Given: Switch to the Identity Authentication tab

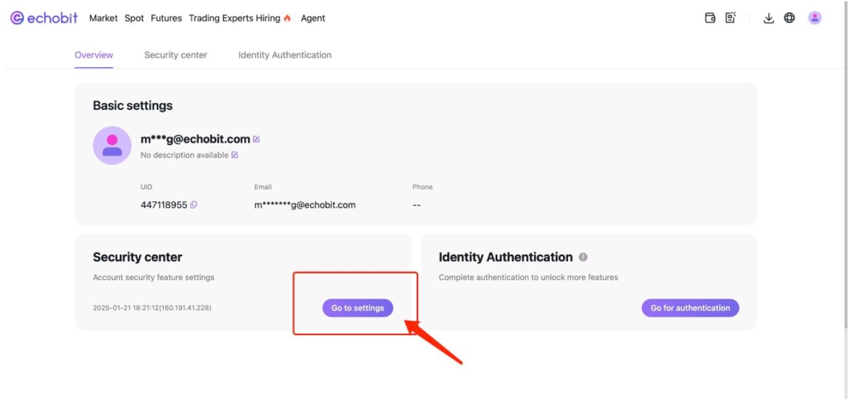Looking at the screenshot, I should [285, 55].
